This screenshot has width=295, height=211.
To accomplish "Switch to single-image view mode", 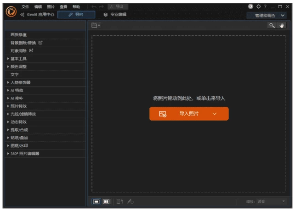I will coord(96,201).
